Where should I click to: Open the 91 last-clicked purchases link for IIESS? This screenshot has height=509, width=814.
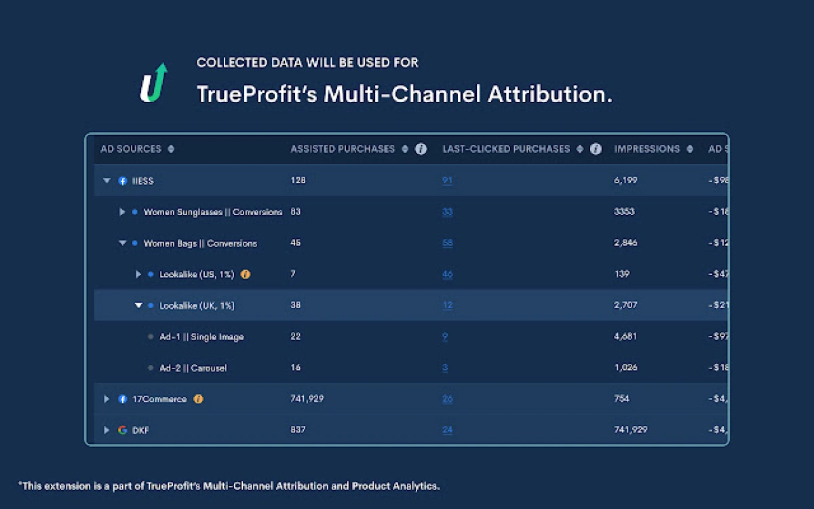448,181
